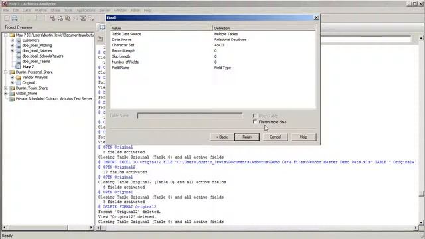Click the log pane horizontal scroll right arrow

[416, 228]
